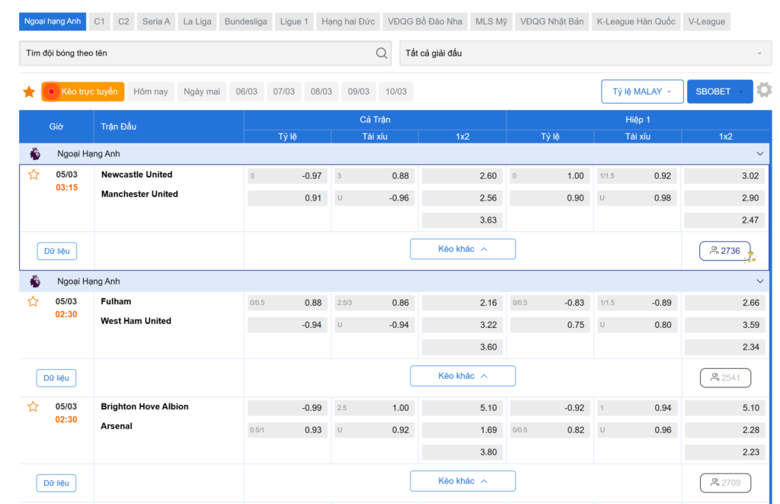Open Dữ liệu for Newcastle match
This screenshot has height=504, width=780.
pyautogui.click(x=56, y=251)
